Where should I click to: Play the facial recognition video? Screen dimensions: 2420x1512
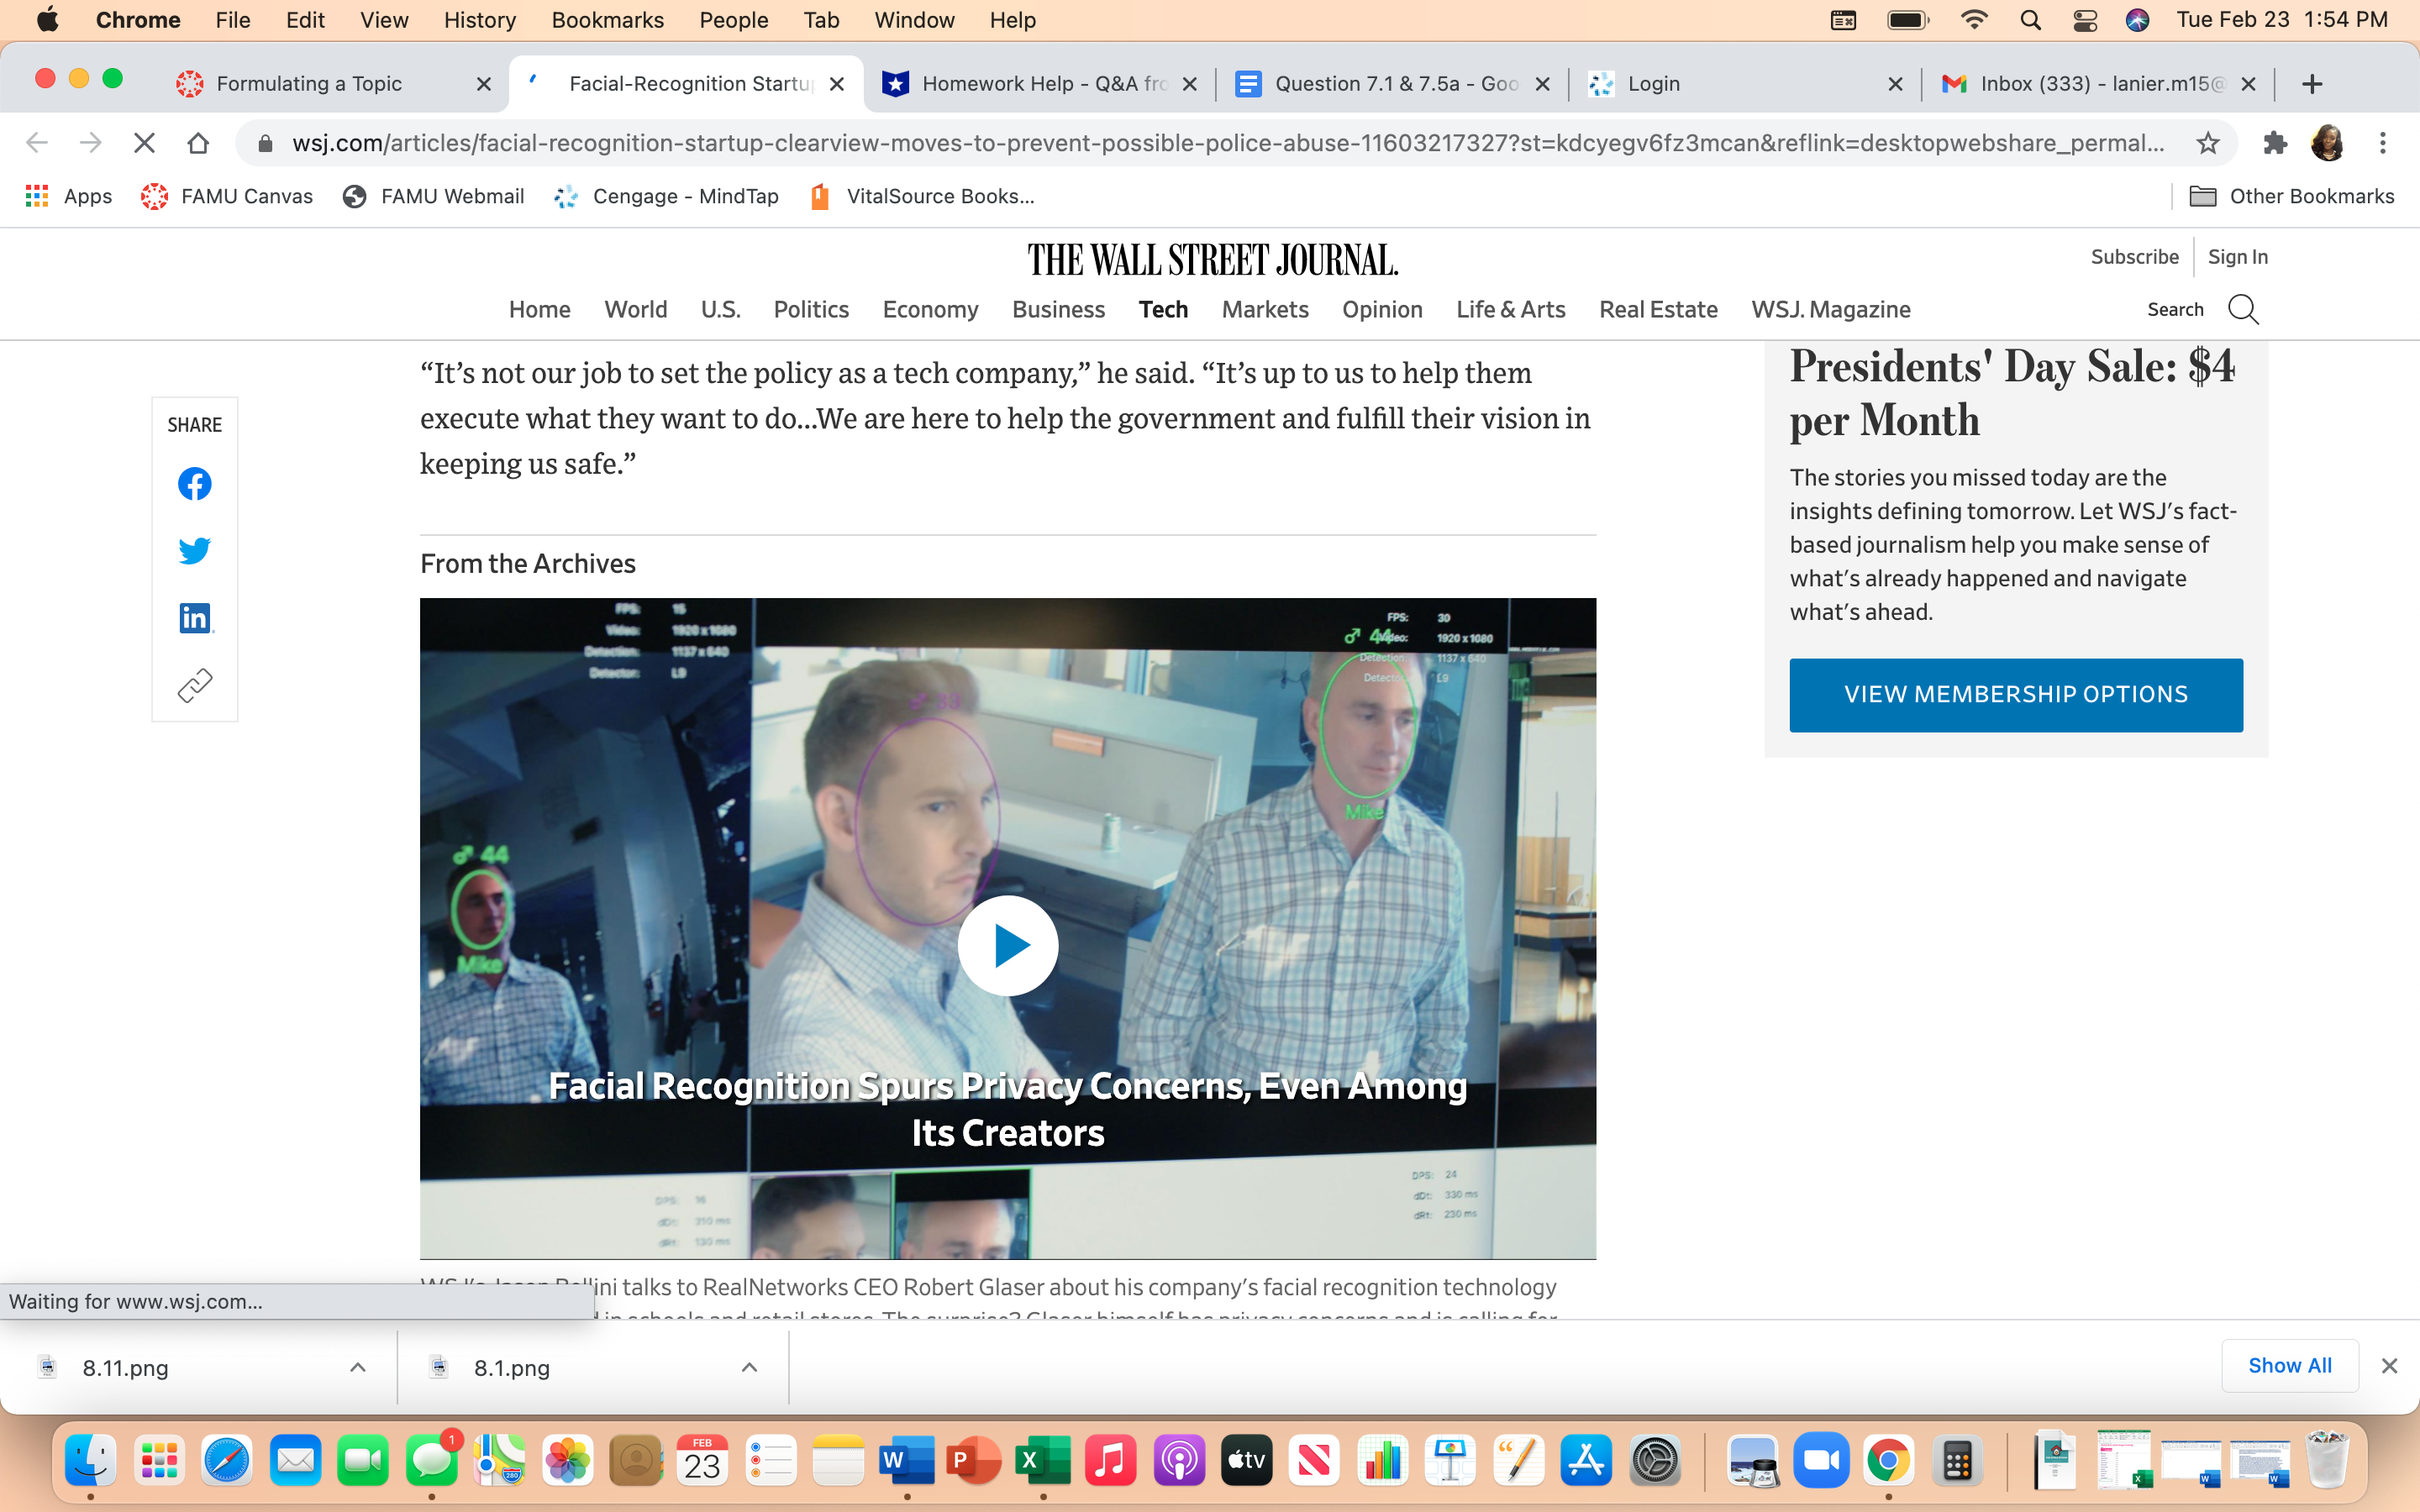point(1008,945)
